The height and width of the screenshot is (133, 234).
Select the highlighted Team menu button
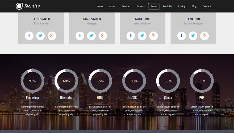point(154,6)
